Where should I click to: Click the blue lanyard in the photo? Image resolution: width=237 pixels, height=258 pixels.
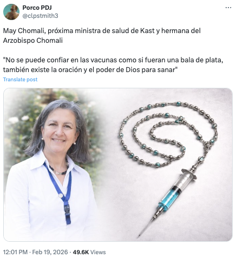(x=61, y=192)
